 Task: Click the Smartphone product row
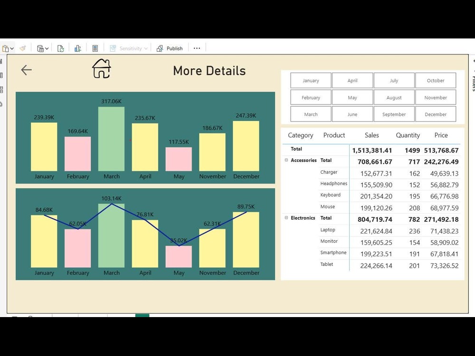click(389, 254)
